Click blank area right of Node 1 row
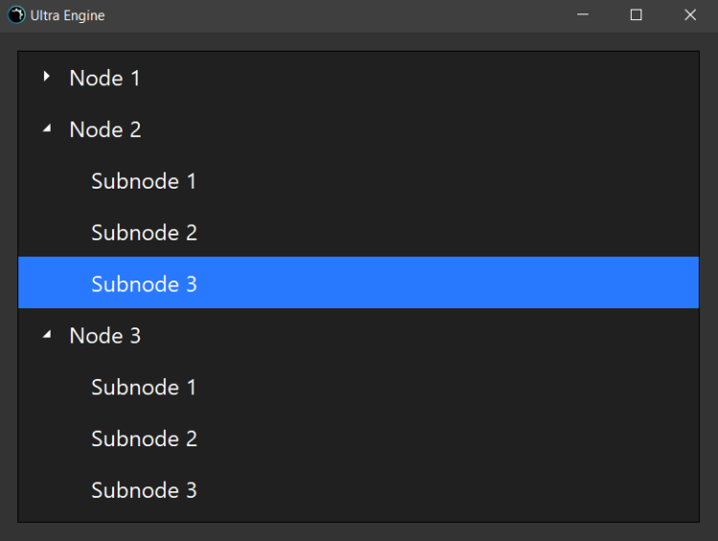718x541 pixels. click(431, 79)
